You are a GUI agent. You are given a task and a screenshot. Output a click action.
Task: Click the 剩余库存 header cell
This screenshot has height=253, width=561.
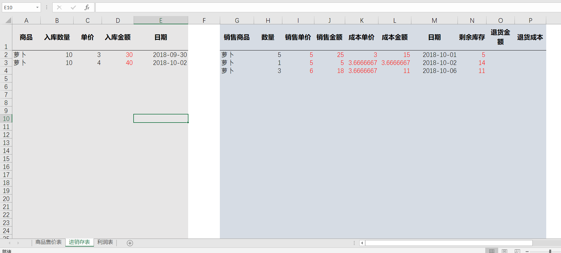(x=472, y=37)
